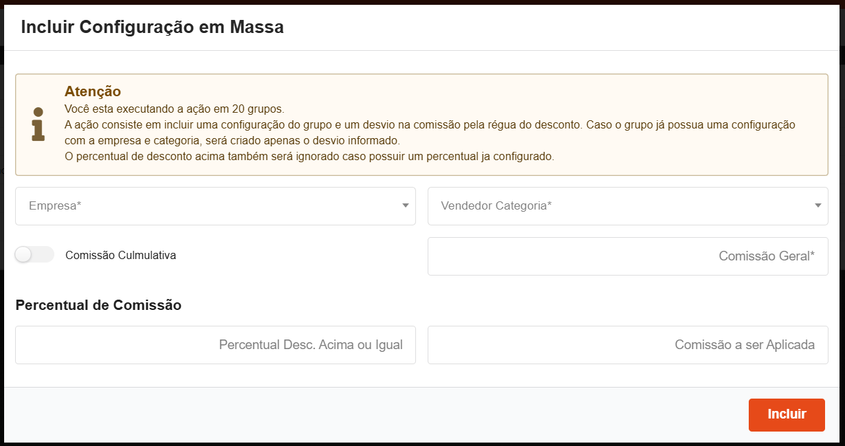Click the alert line starting with com a empresa
Screen dimensions: 845x446
click(x=232, y=141)
